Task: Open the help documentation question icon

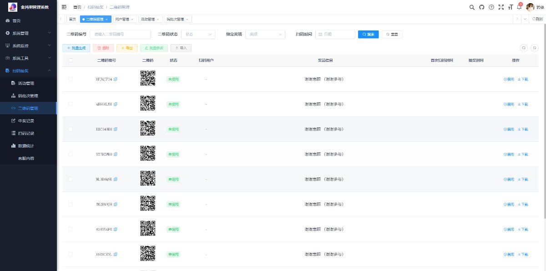Action: 491,7
